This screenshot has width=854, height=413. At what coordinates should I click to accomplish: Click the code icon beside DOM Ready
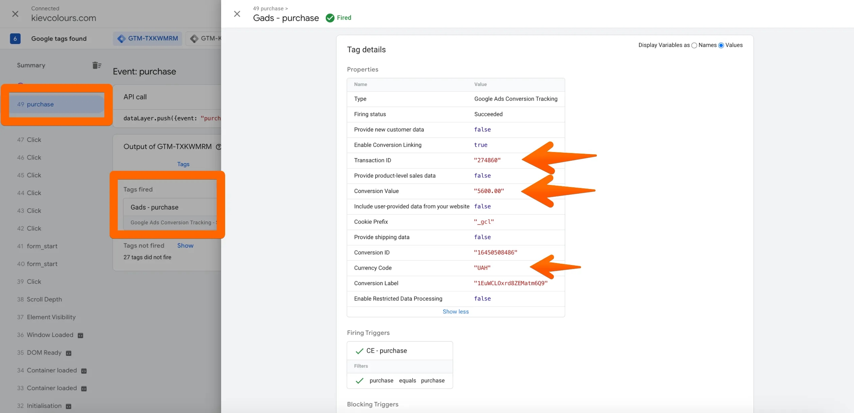click(69, 353)
